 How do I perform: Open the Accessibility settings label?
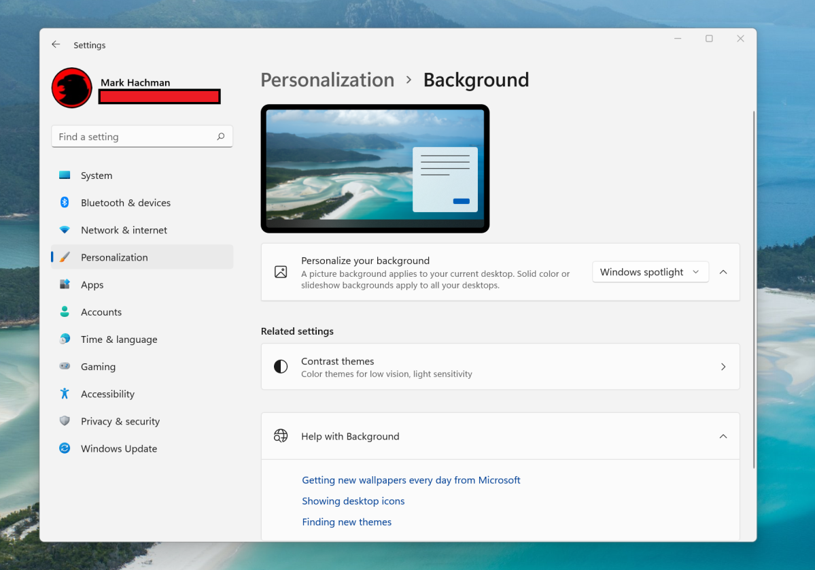[x=107, y=394]
